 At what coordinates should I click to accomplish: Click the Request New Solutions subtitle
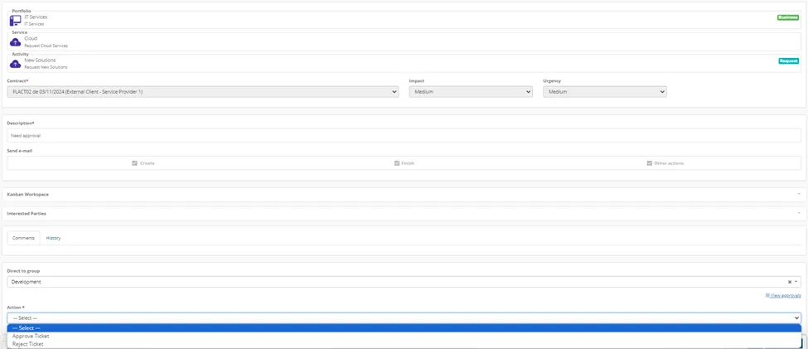click(46, 67)
